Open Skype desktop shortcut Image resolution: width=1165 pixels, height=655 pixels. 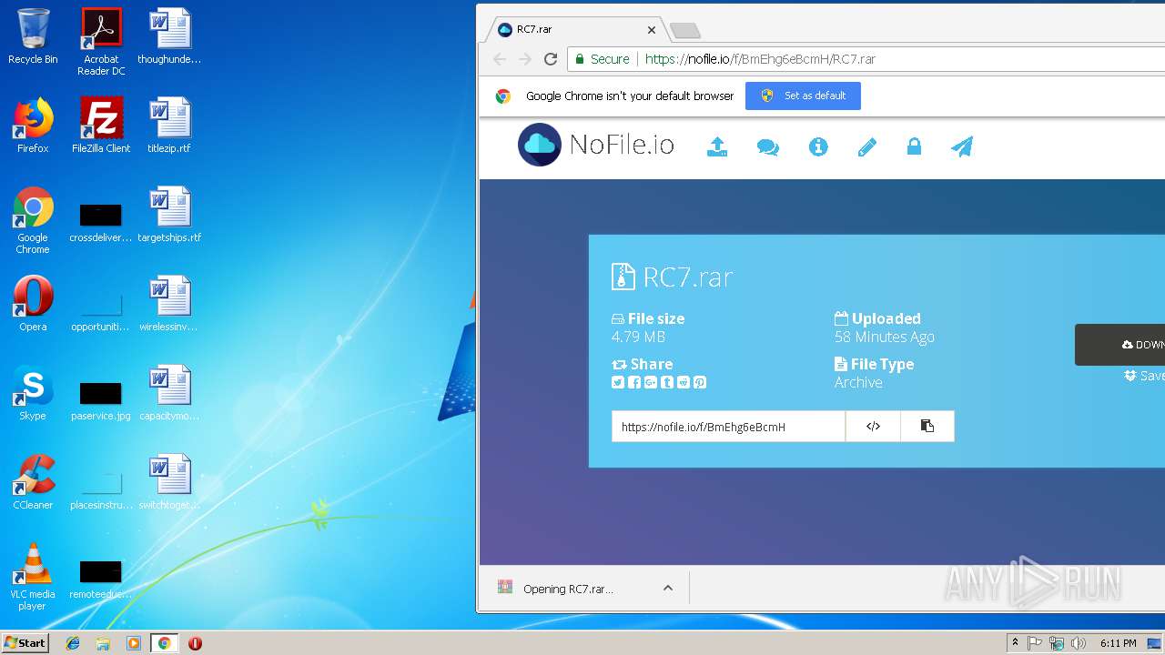click(33, 392)
